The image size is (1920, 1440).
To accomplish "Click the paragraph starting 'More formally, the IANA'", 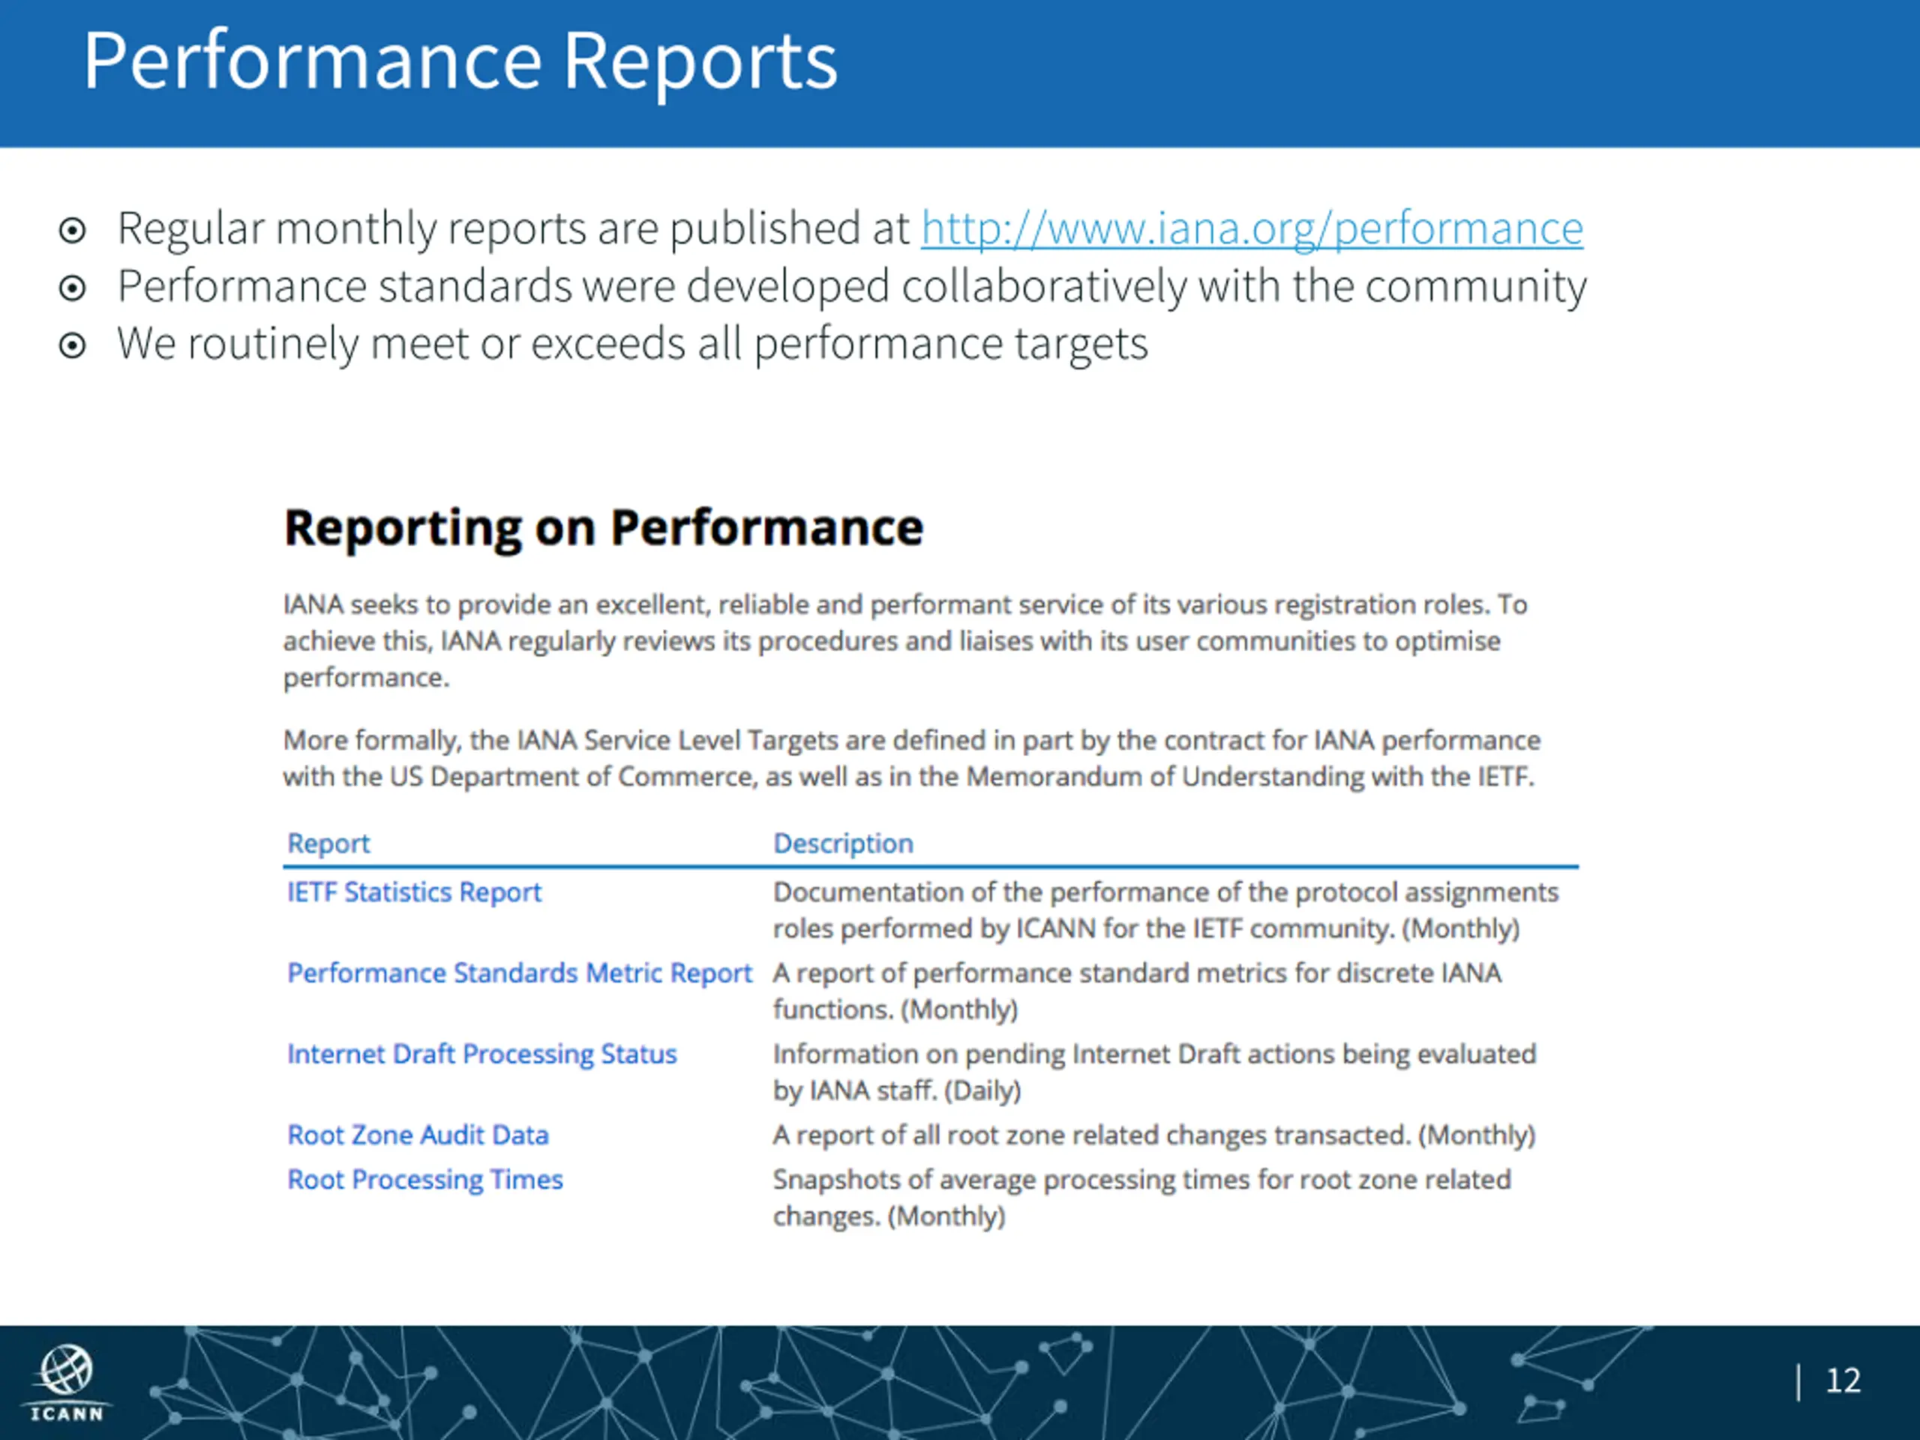I will pos(911,759).
